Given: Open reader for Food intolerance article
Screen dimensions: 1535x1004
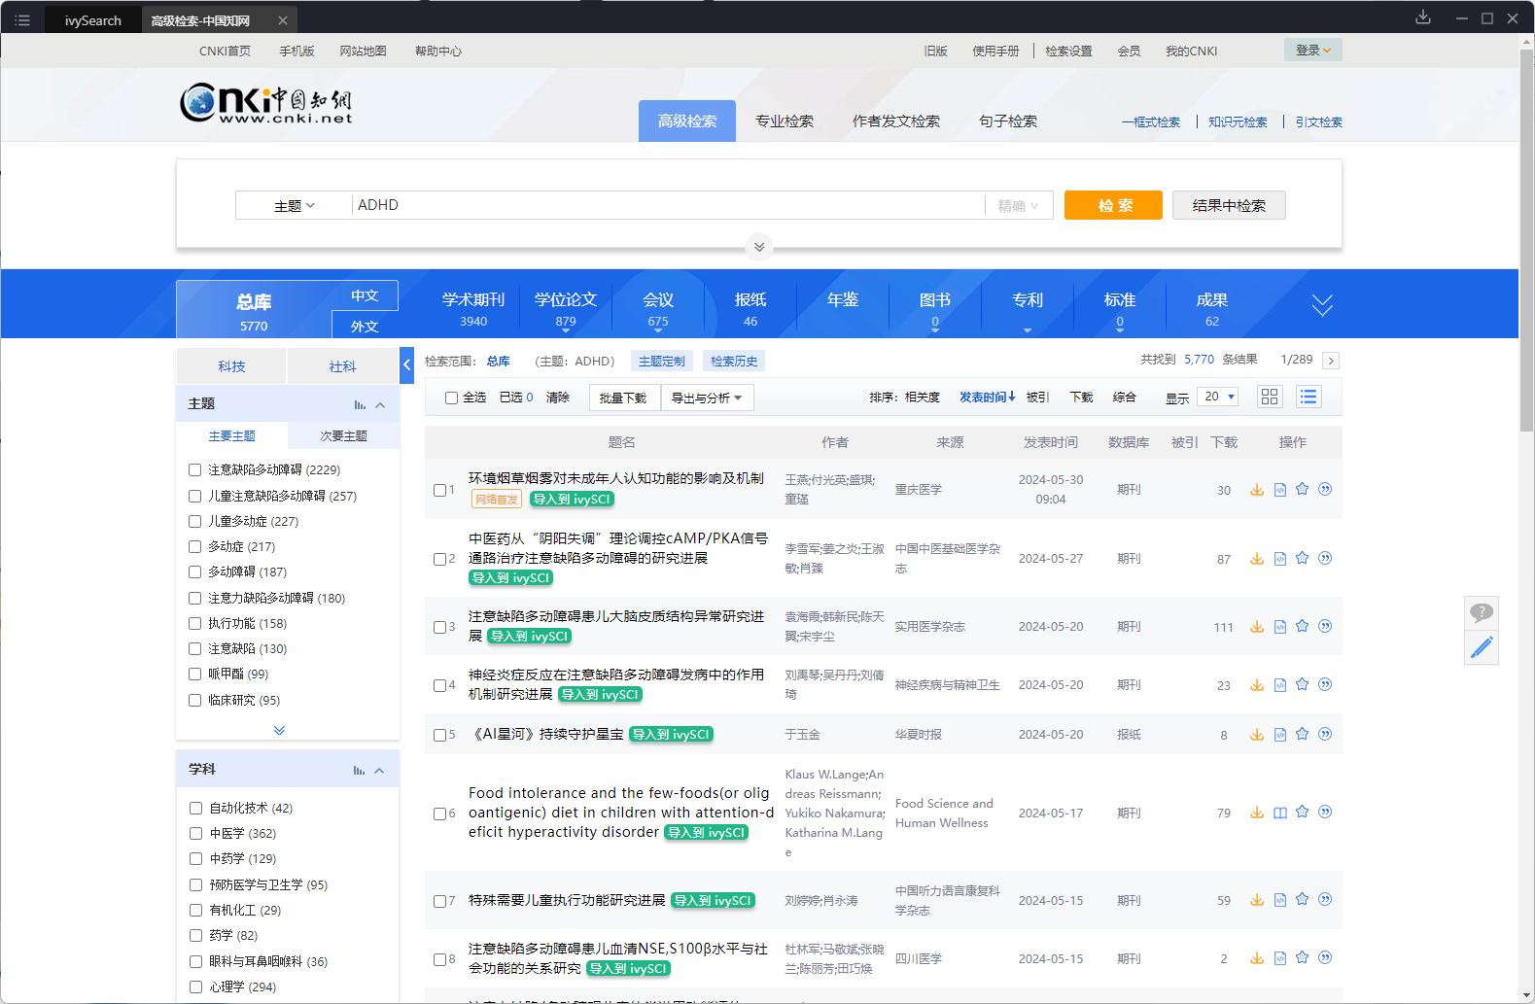Looking at the screenshot, I should click(x=1280, y=813).
